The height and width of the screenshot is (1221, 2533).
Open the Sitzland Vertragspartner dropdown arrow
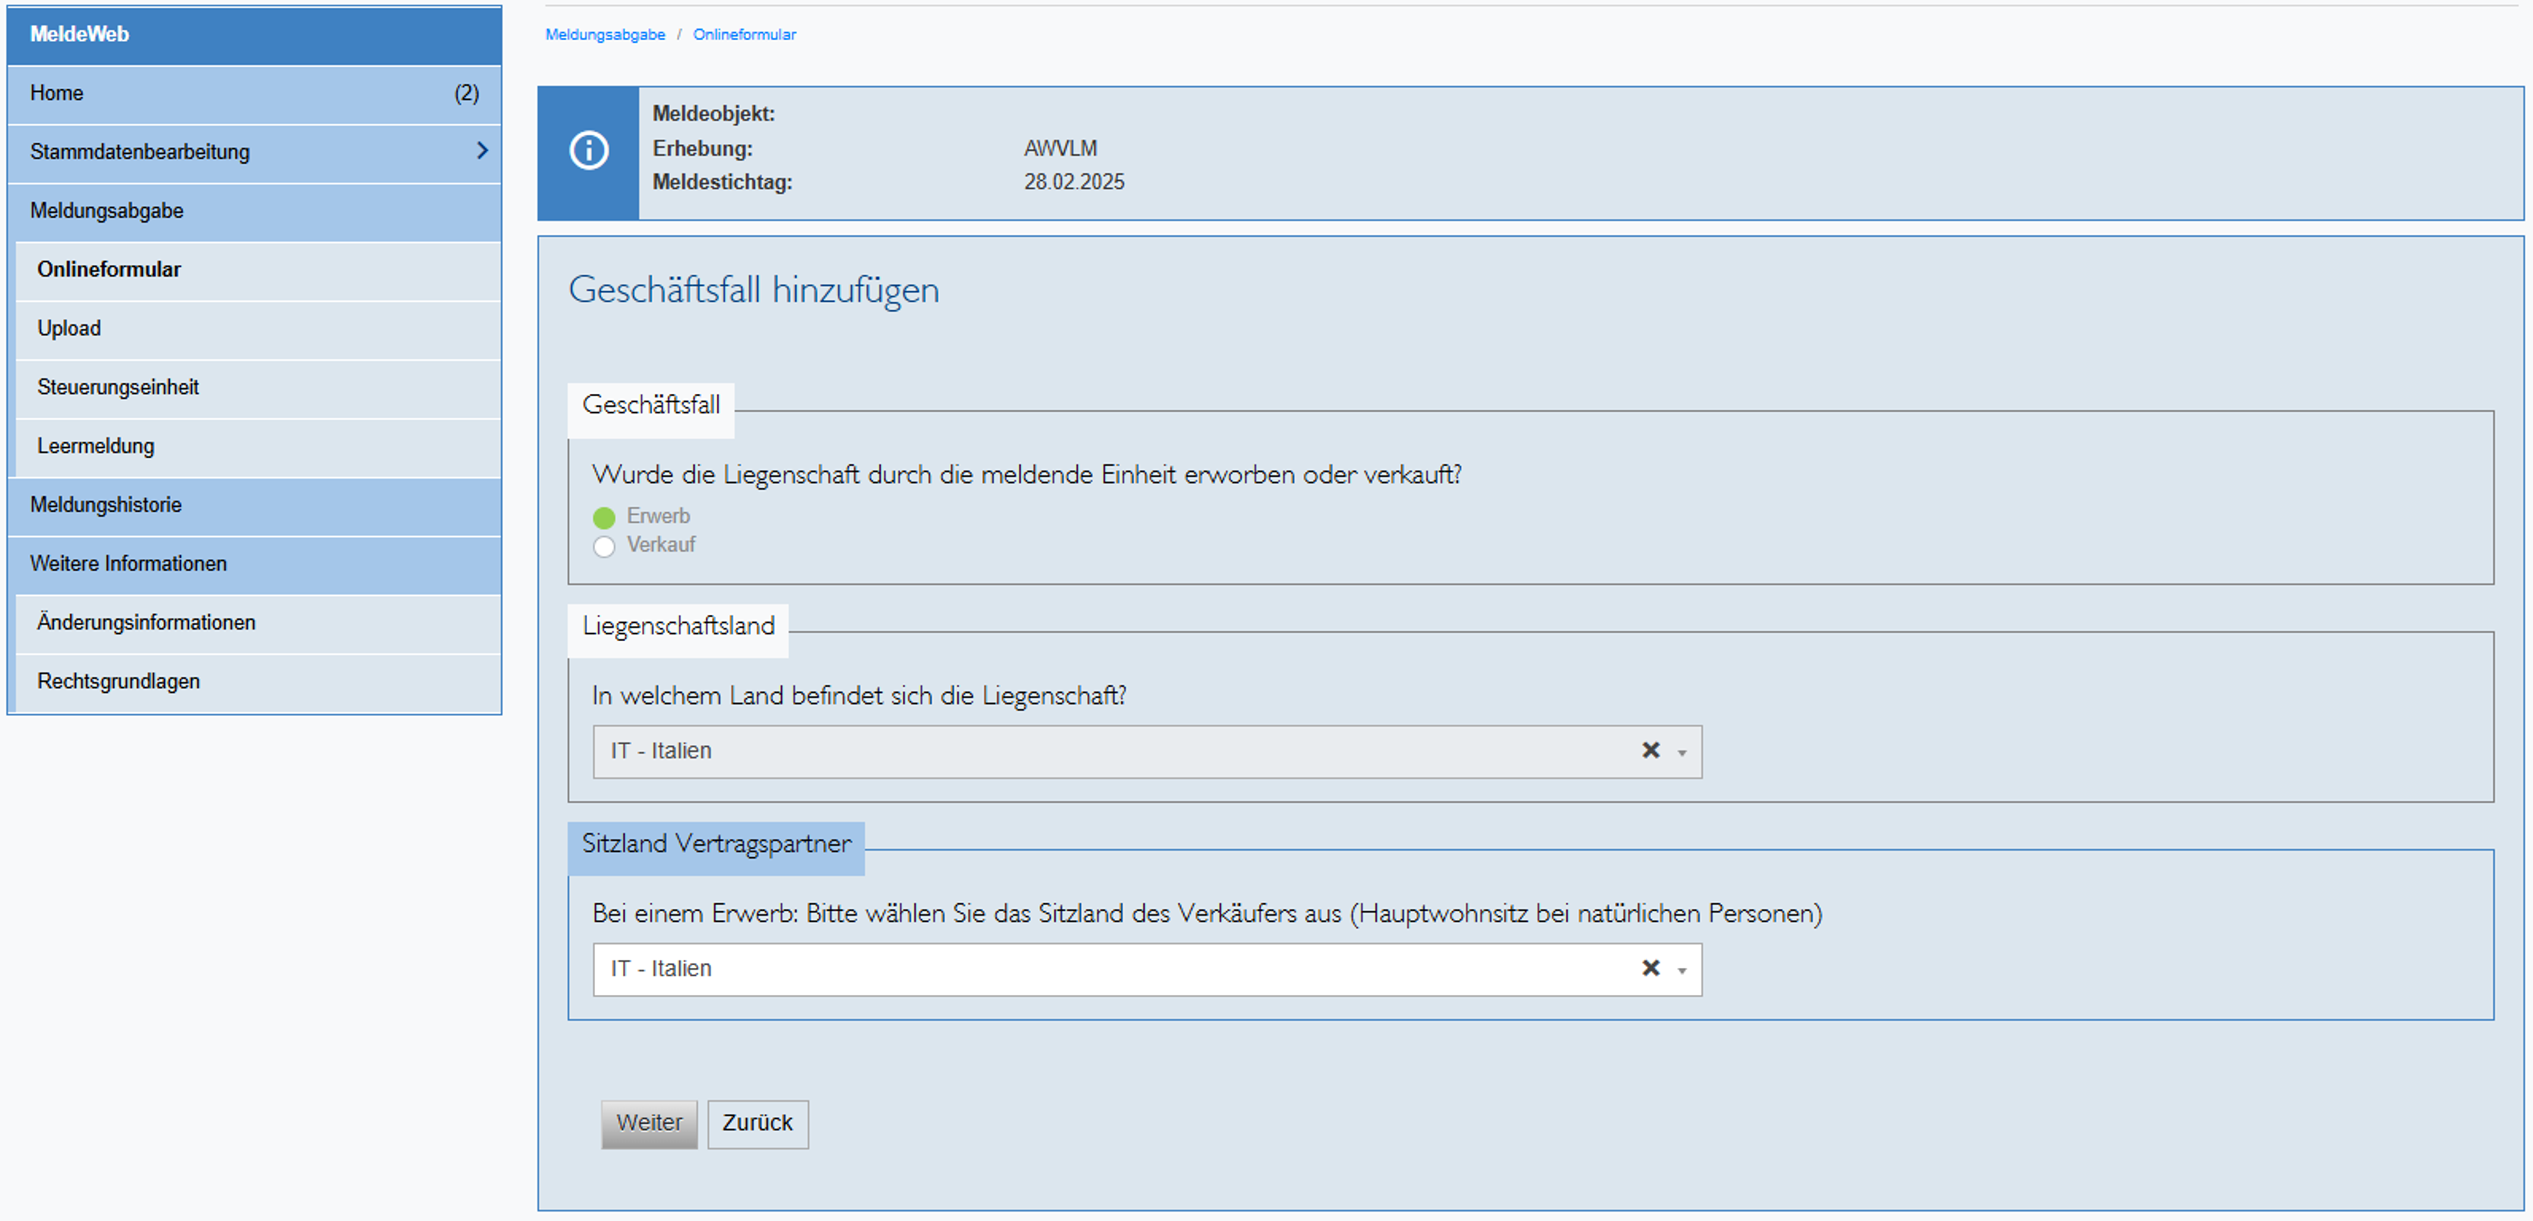pyautogui.click(x=1682, y=971)
